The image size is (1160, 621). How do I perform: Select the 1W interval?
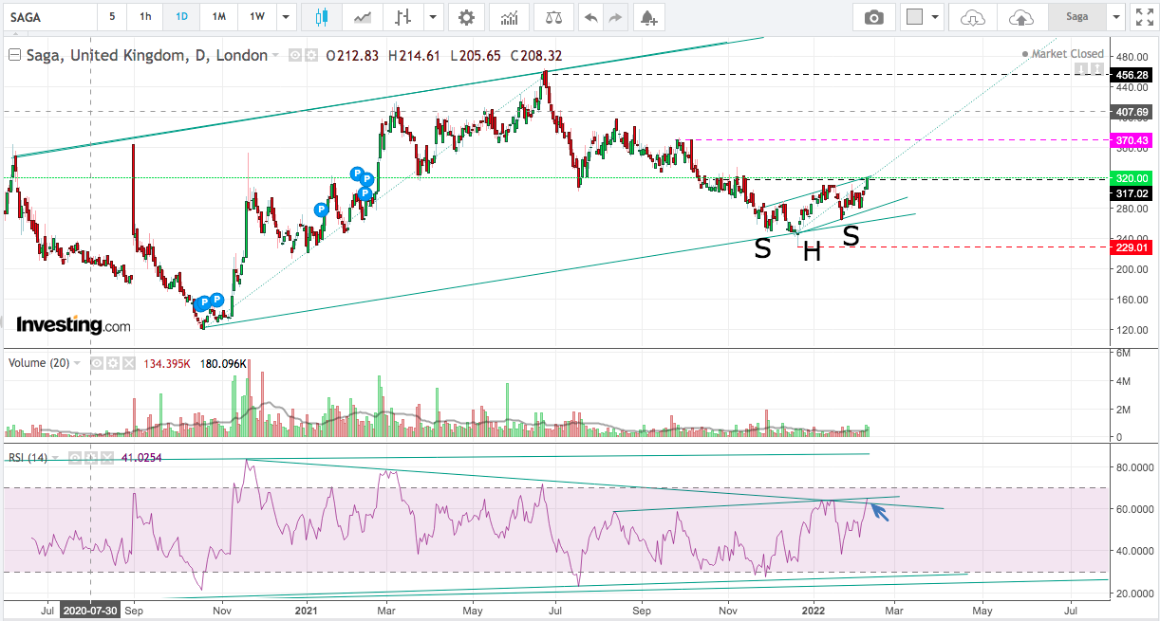[x=257, y=17]
